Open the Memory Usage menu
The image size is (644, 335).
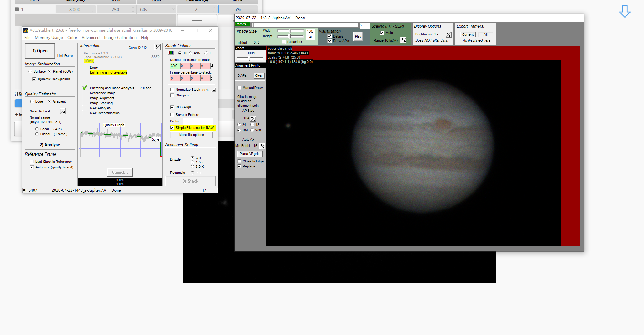point(49,37)
